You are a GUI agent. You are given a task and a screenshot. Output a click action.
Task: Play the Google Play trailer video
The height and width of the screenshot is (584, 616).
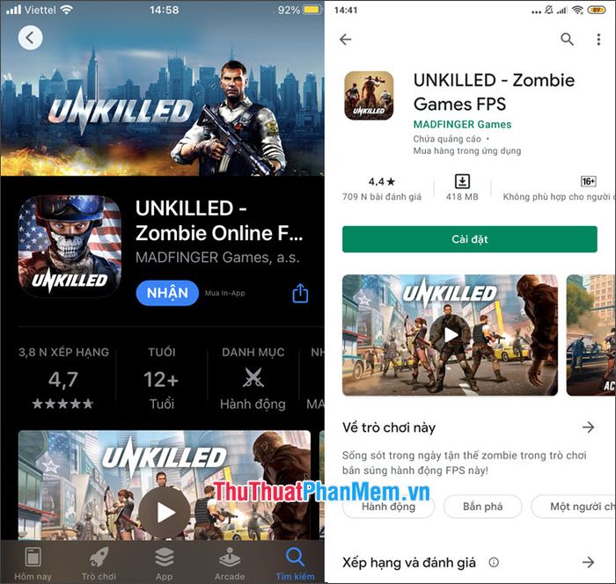[x=451, y=335]
